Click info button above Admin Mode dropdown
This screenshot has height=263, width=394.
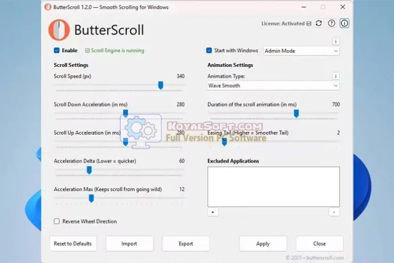point(335,41)
